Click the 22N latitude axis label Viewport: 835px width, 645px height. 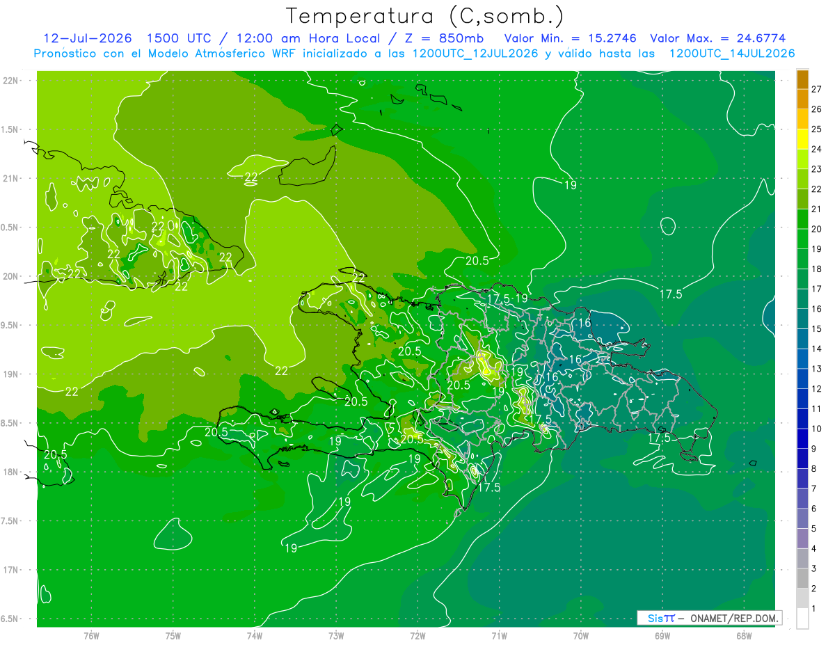pyautogui.click(x=12, y=80)
